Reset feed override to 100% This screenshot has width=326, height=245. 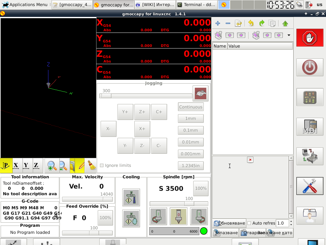click(x=105, y=218)
